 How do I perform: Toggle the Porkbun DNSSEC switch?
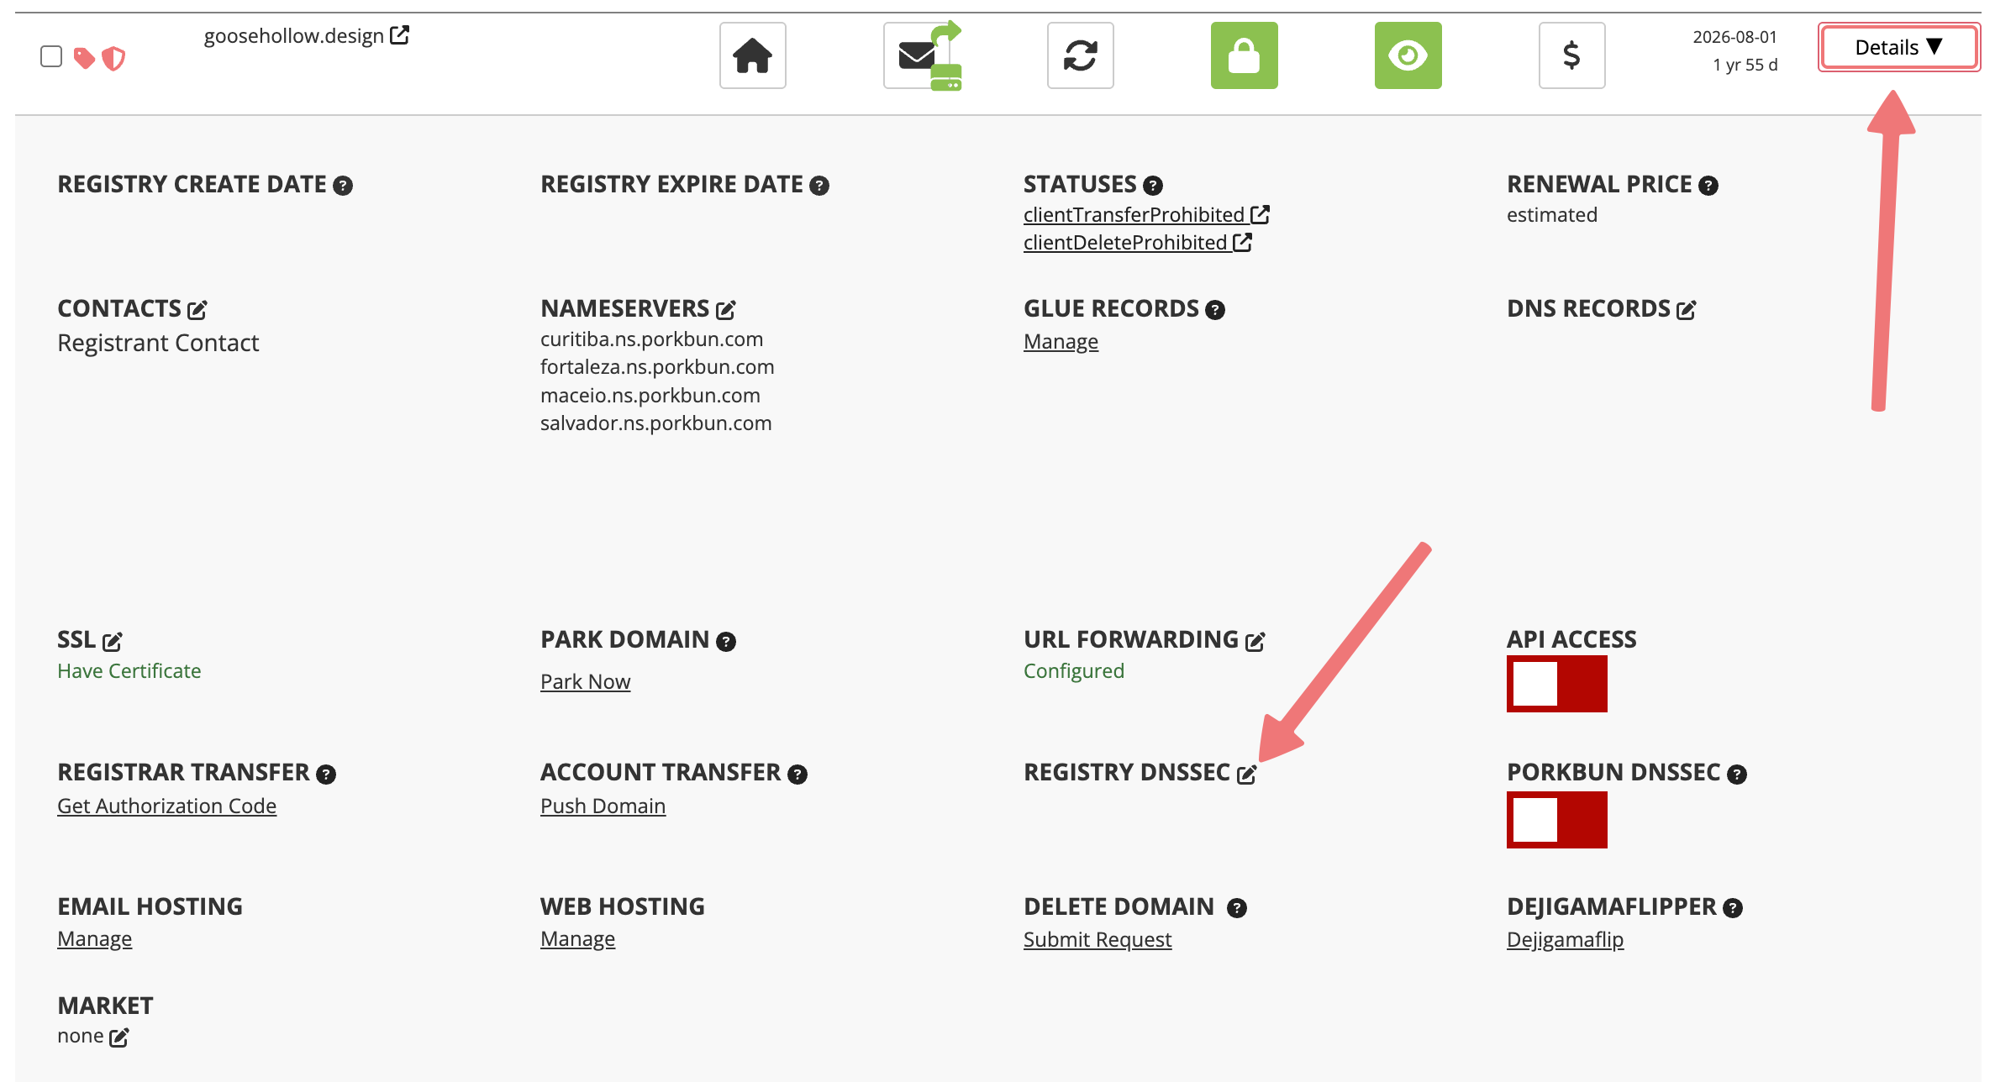click(1556, 820)
